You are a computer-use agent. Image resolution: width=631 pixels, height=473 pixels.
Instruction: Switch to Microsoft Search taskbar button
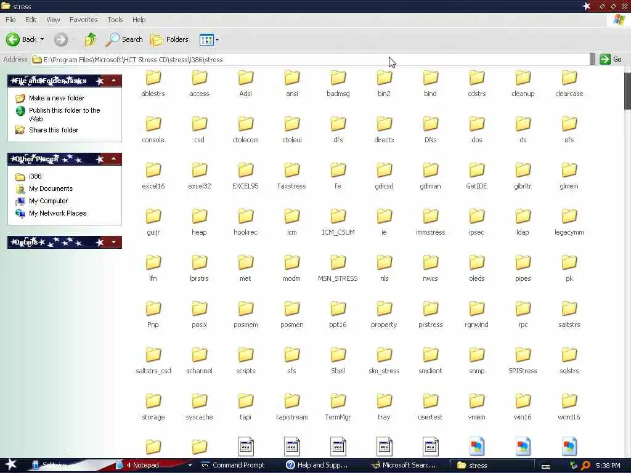pyautogui.click(x=407, y=466)
